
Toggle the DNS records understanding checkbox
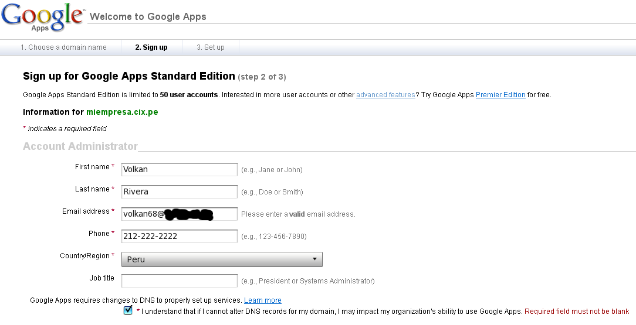[128, 310]
